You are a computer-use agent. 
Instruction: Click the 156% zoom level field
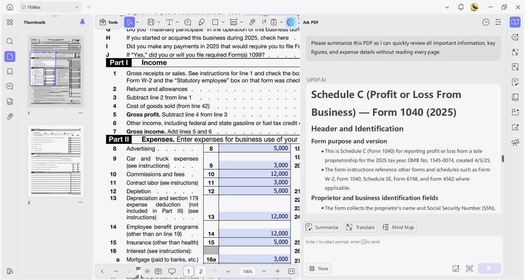point(248,271)
